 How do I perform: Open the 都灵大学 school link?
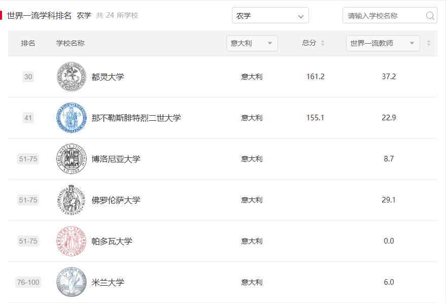(x=108, y=77)
